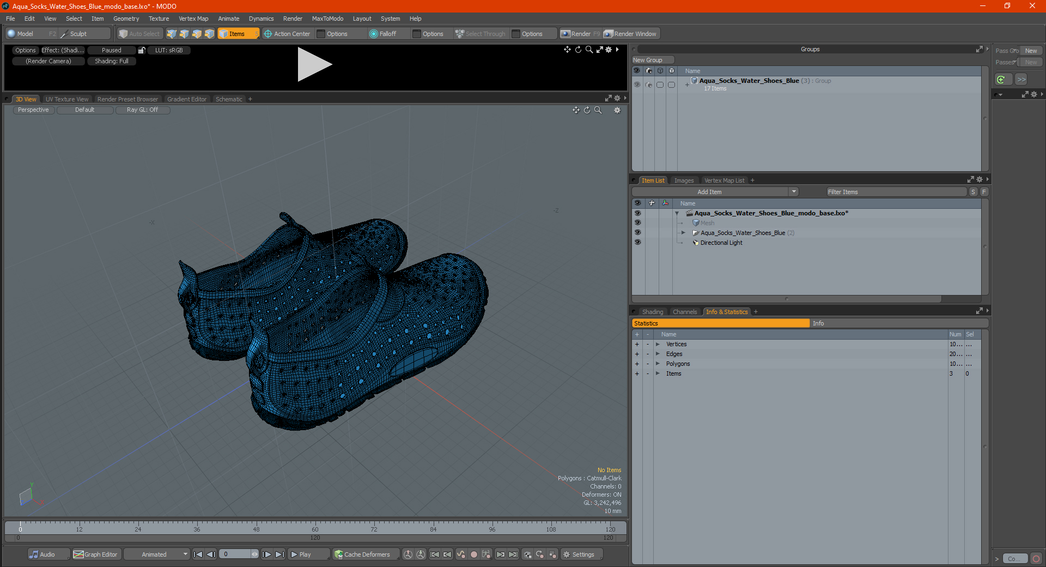Activate Items selection mode
The height and width of the screenshot is (567, 1046).
pyautogui.click(x=238, y=34)
